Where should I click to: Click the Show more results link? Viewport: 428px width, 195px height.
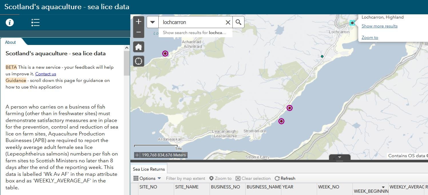tap(379, 26)
